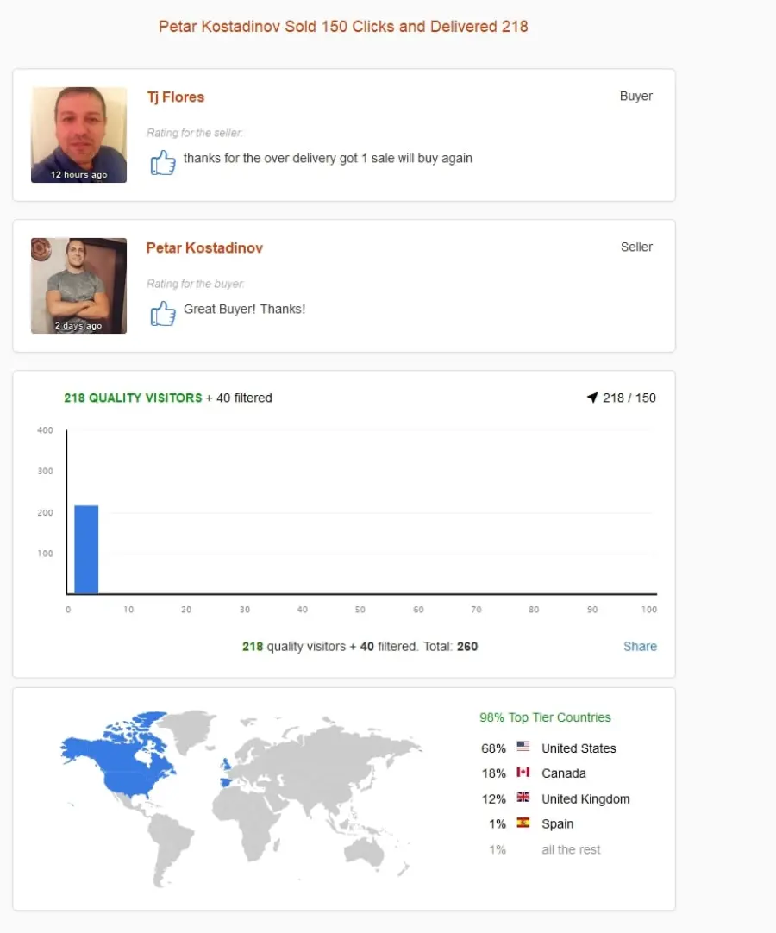Click the Spain flag icon

click(x=523, y=823)
